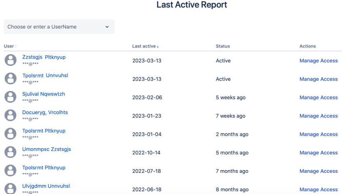The image size is (342, 194).
Task: Click avatar icon beside Ulvjgdmm Unnvuhsl
Action: pos(11,189)
